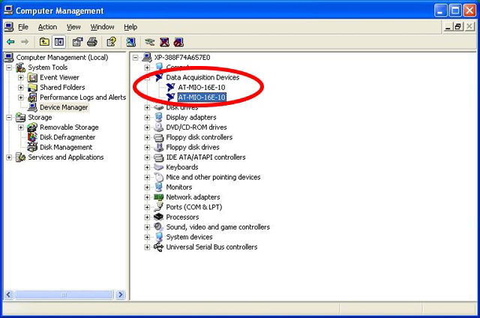Expand the Display adapters category

[147, 118]
